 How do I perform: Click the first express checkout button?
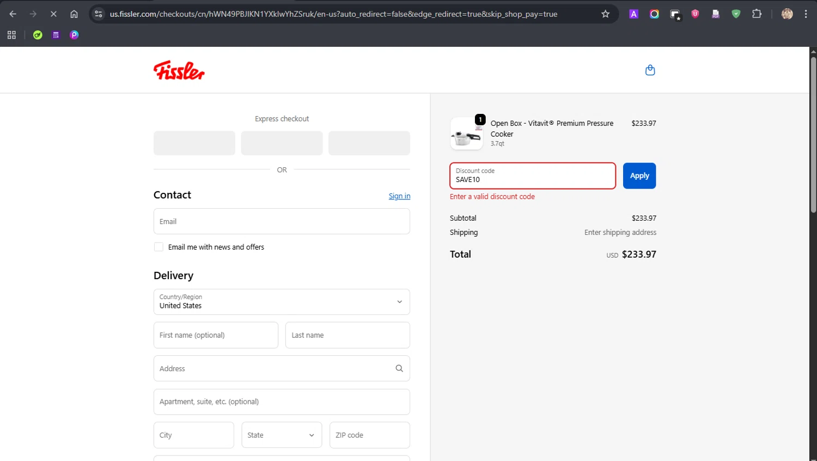coord(194,143)
